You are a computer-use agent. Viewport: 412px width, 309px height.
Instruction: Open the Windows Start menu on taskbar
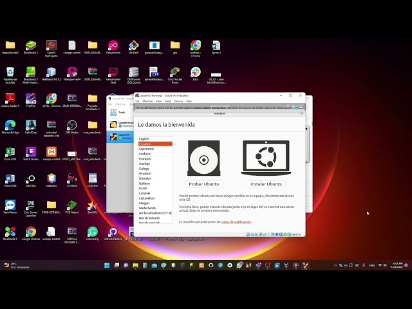point(107,265)
